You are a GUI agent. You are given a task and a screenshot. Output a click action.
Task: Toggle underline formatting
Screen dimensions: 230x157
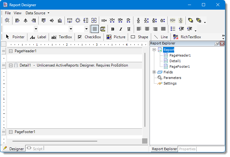tap(129, 29)
